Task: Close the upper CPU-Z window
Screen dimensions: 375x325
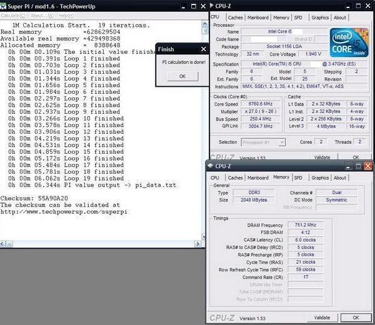Action: pos(368,6)
